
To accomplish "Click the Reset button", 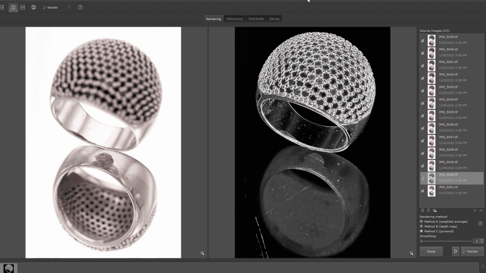I will (x=431, y=251).
